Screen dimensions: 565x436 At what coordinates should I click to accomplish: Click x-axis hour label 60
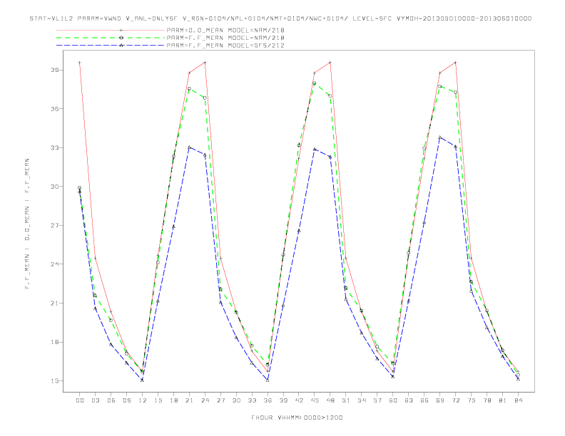393,400
